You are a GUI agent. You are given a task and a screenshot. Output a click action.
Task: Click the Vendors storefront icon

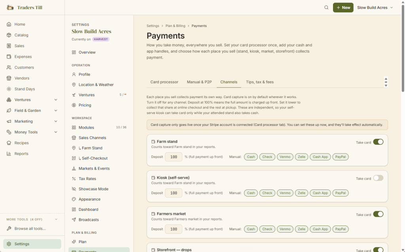[9, 78]
